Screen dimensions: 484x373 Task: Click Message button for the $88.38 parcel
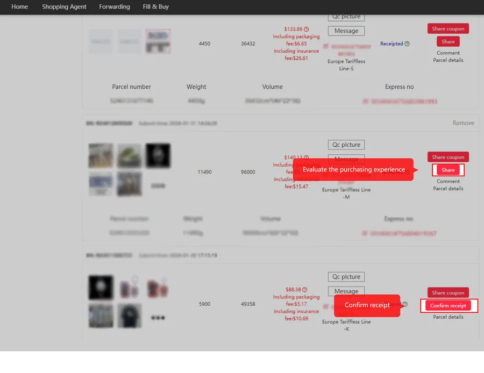[346, 291]
